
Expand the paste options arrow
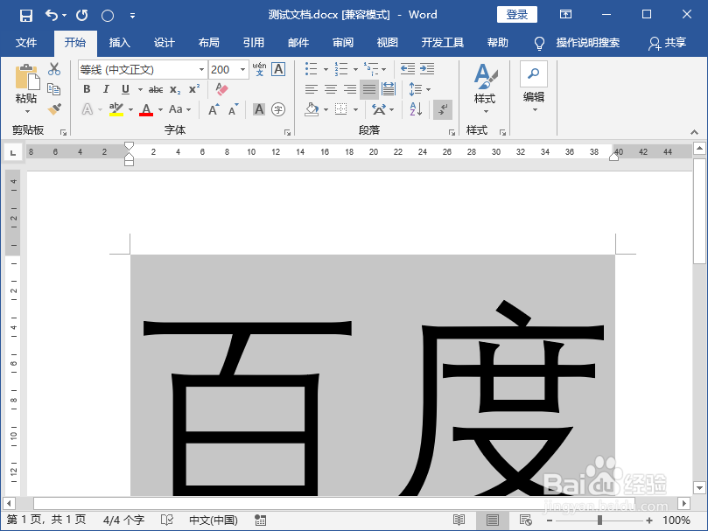click(x=27, y=111)
